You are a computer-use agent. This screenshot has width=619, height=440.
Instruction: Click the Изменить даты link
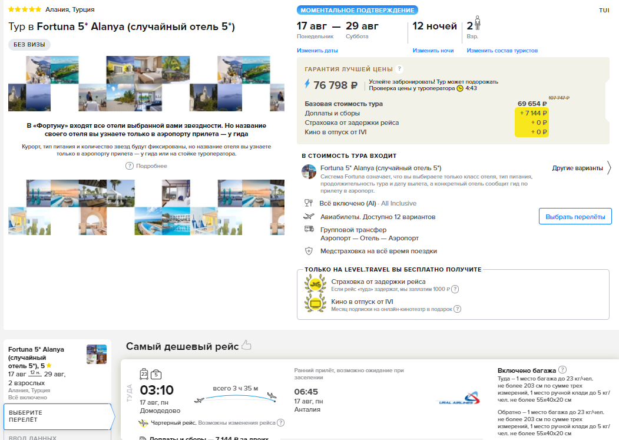click(317, 51)
